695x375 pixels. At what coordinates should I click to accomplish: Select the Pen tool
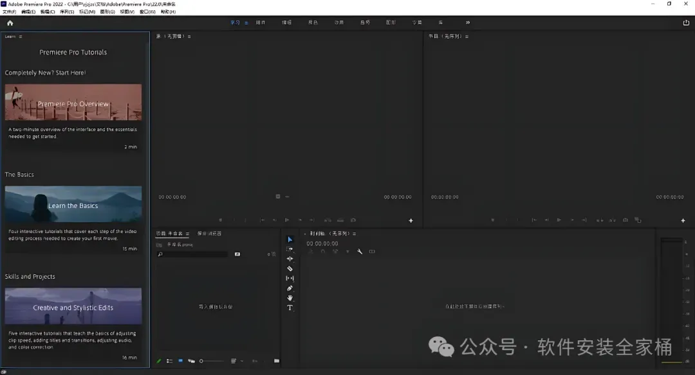coord(290,288)
